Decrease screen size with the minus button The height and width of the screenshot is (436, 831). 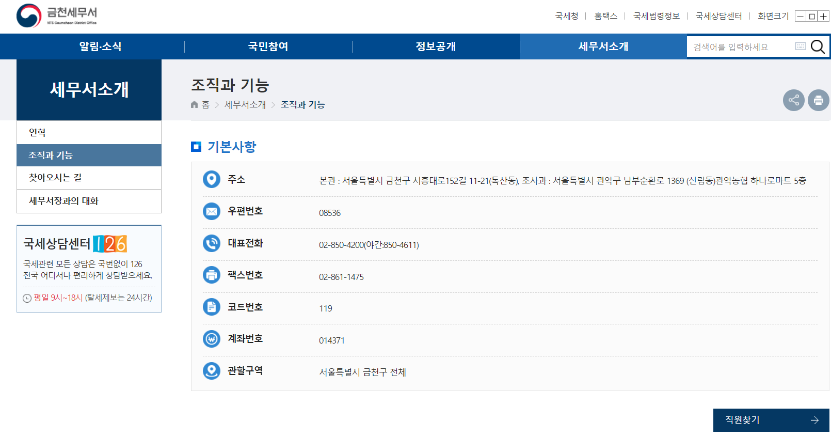pos(800,17)
